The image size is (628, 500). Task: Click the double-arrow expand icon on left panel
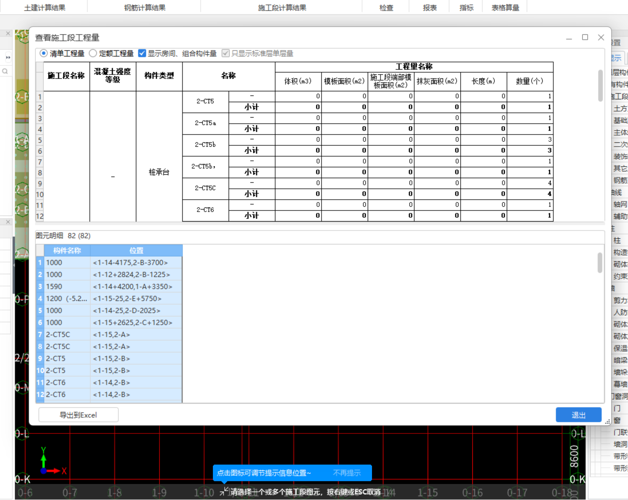tap(8, 58)
